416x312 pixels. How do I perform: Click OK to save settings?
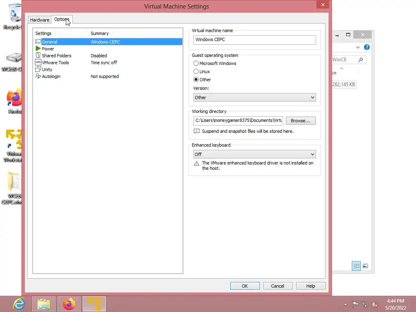pos(245,286)
